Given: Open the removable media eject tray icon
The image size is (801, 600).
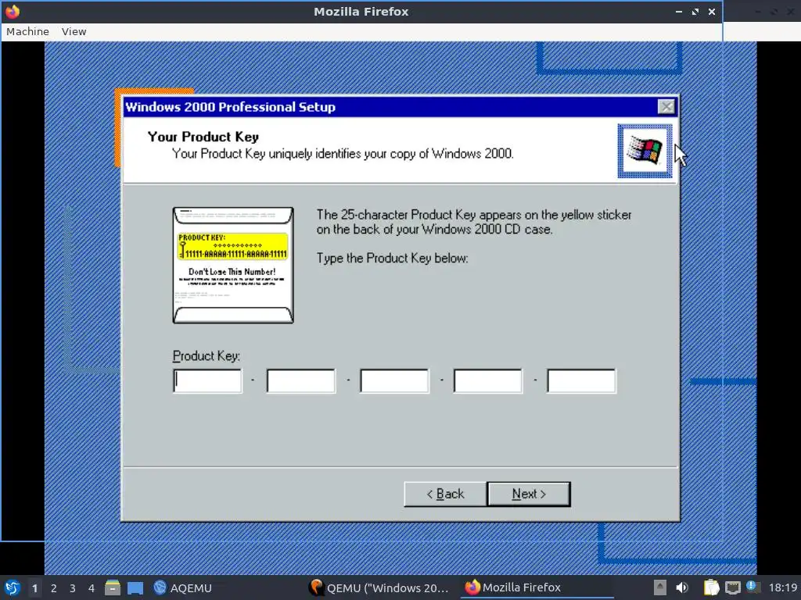Looking at the screenshot, I should point(660,587).
